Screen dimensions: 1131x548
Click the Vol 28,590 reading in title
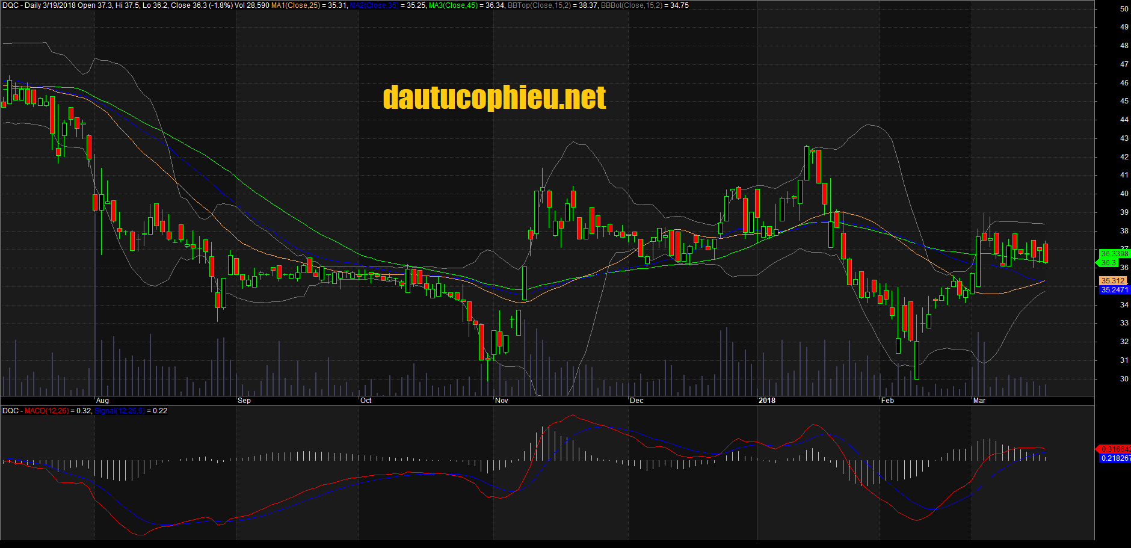(x=252, y=5)
